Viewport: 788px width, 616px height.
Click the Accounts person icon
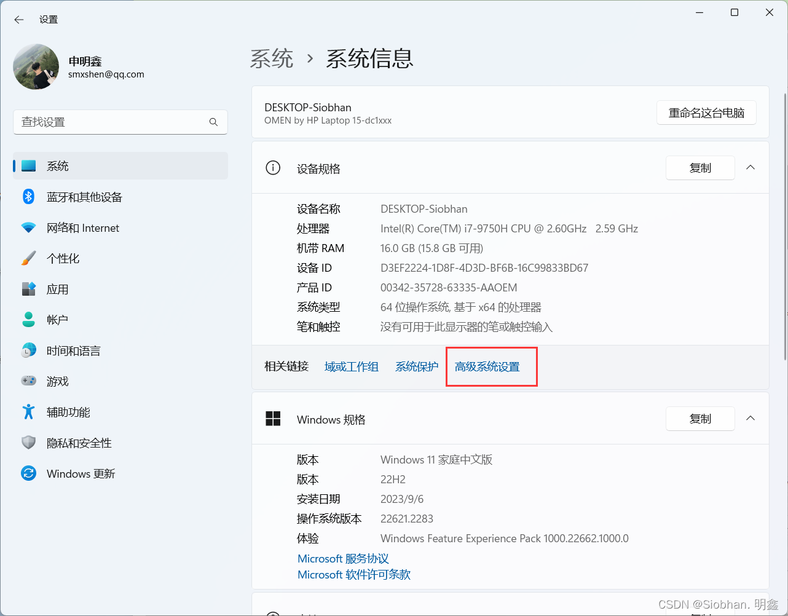[x=28, y=320]
